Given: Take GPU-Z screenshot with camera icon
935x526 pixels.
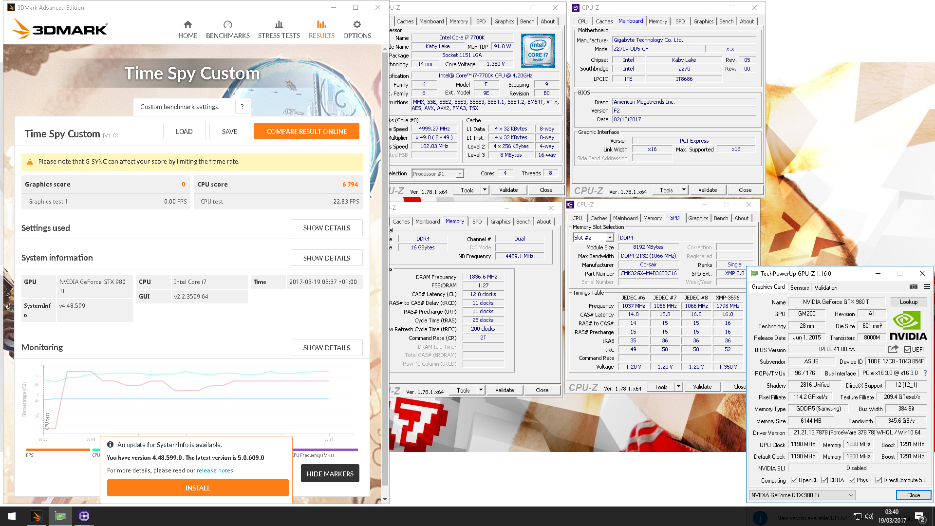Looking at the screenshot, I should tap(914, 287).
